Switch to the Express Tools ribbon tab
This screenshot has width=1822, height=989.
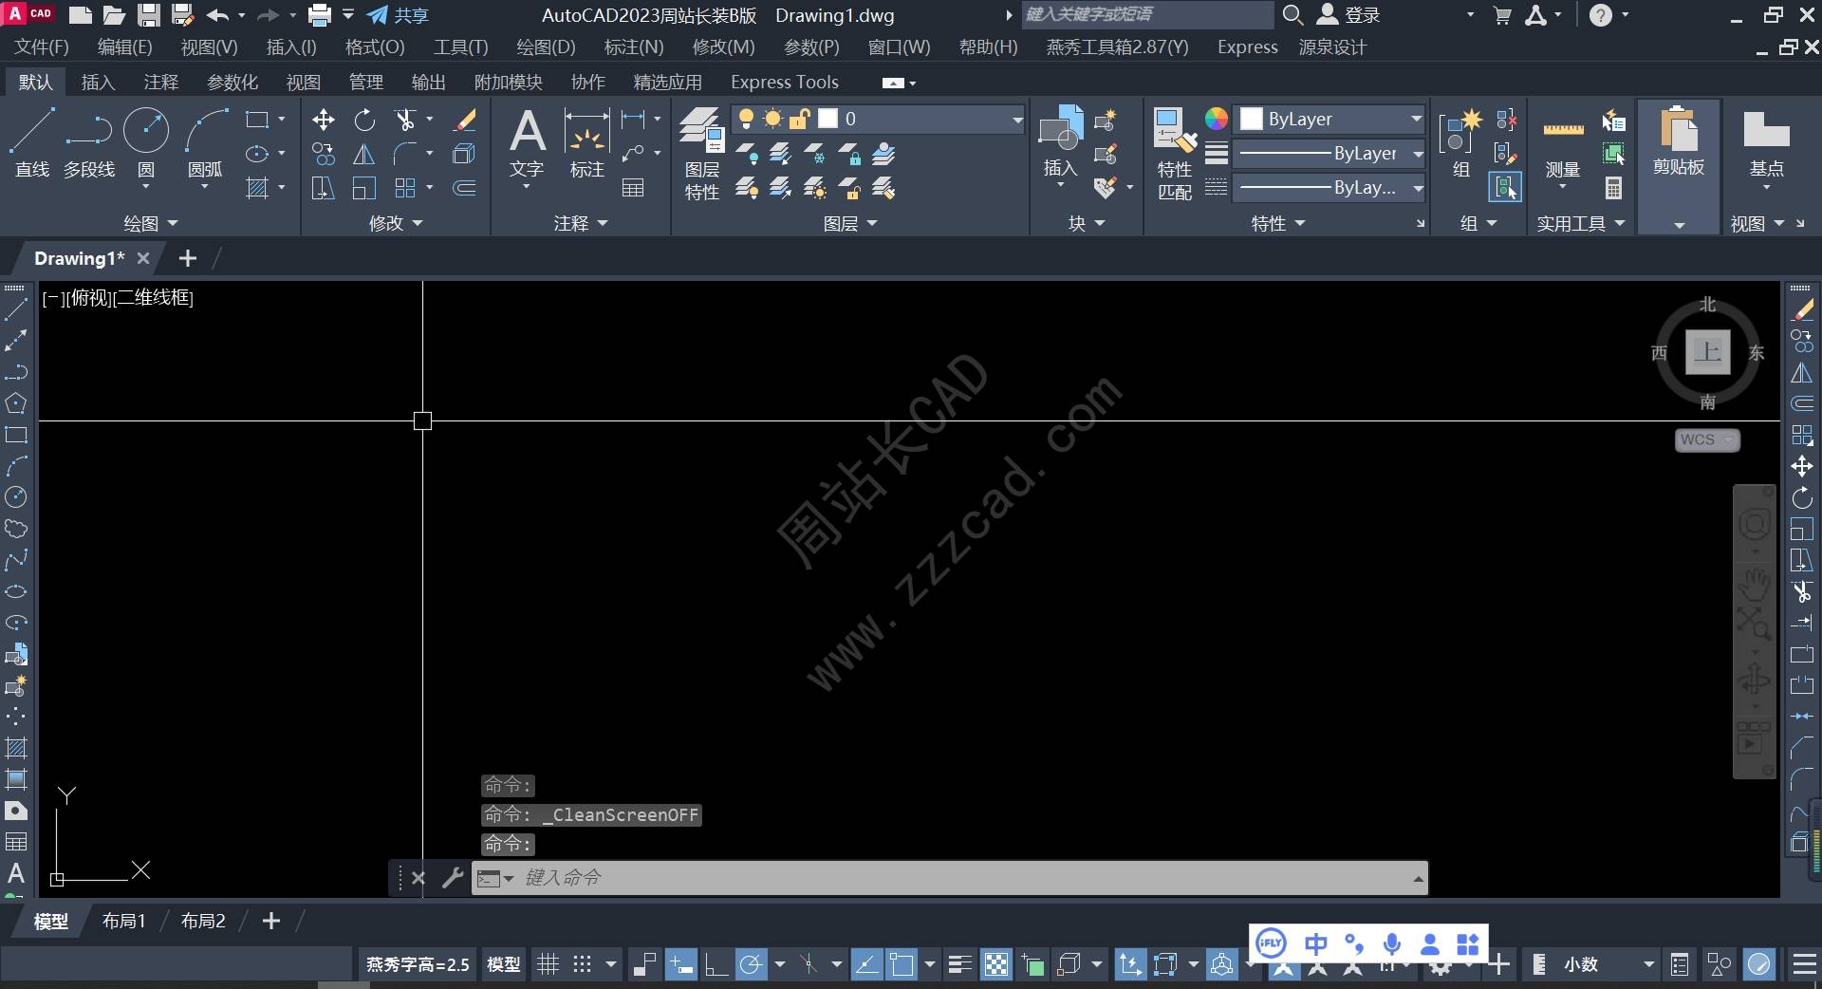tap(784, 83)
